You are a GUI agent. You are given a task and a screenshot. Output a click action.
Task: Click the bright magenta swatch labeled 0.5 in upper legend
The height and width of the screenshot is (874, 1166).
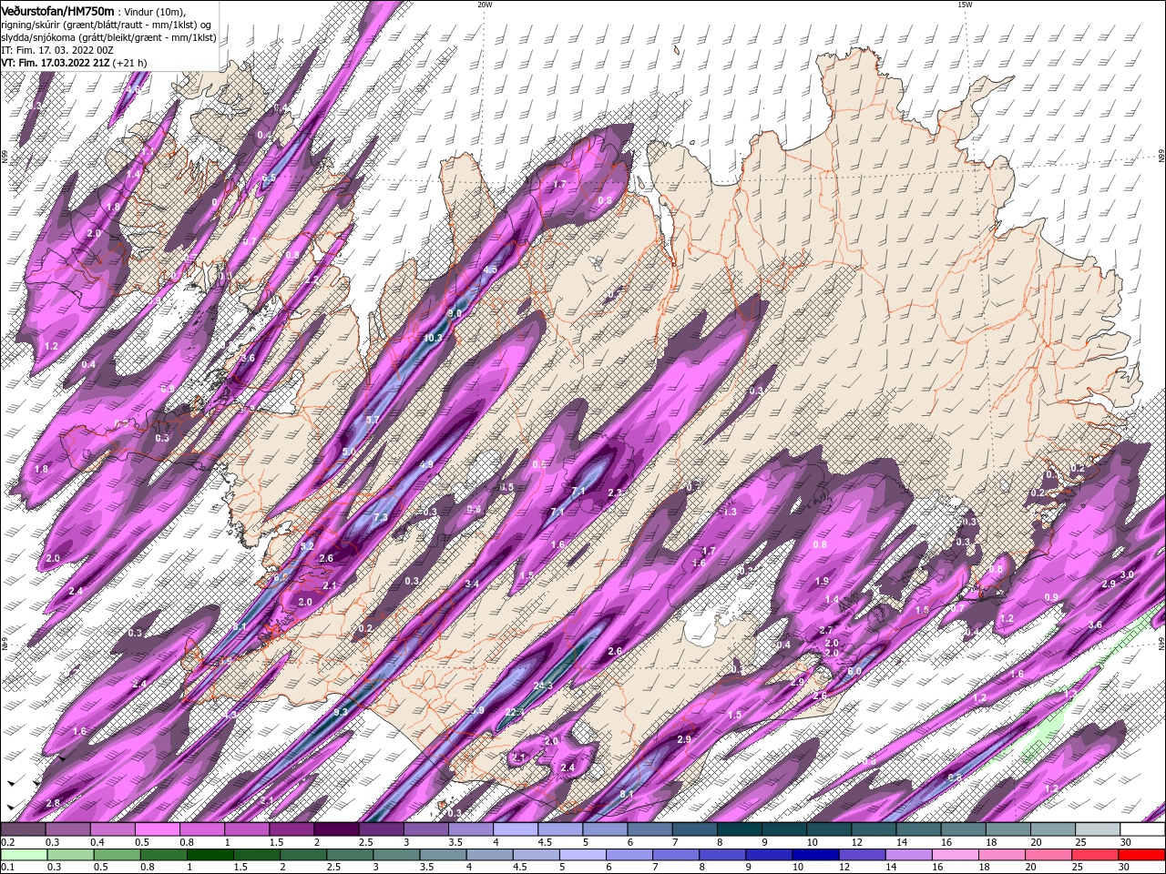(157, 829)
